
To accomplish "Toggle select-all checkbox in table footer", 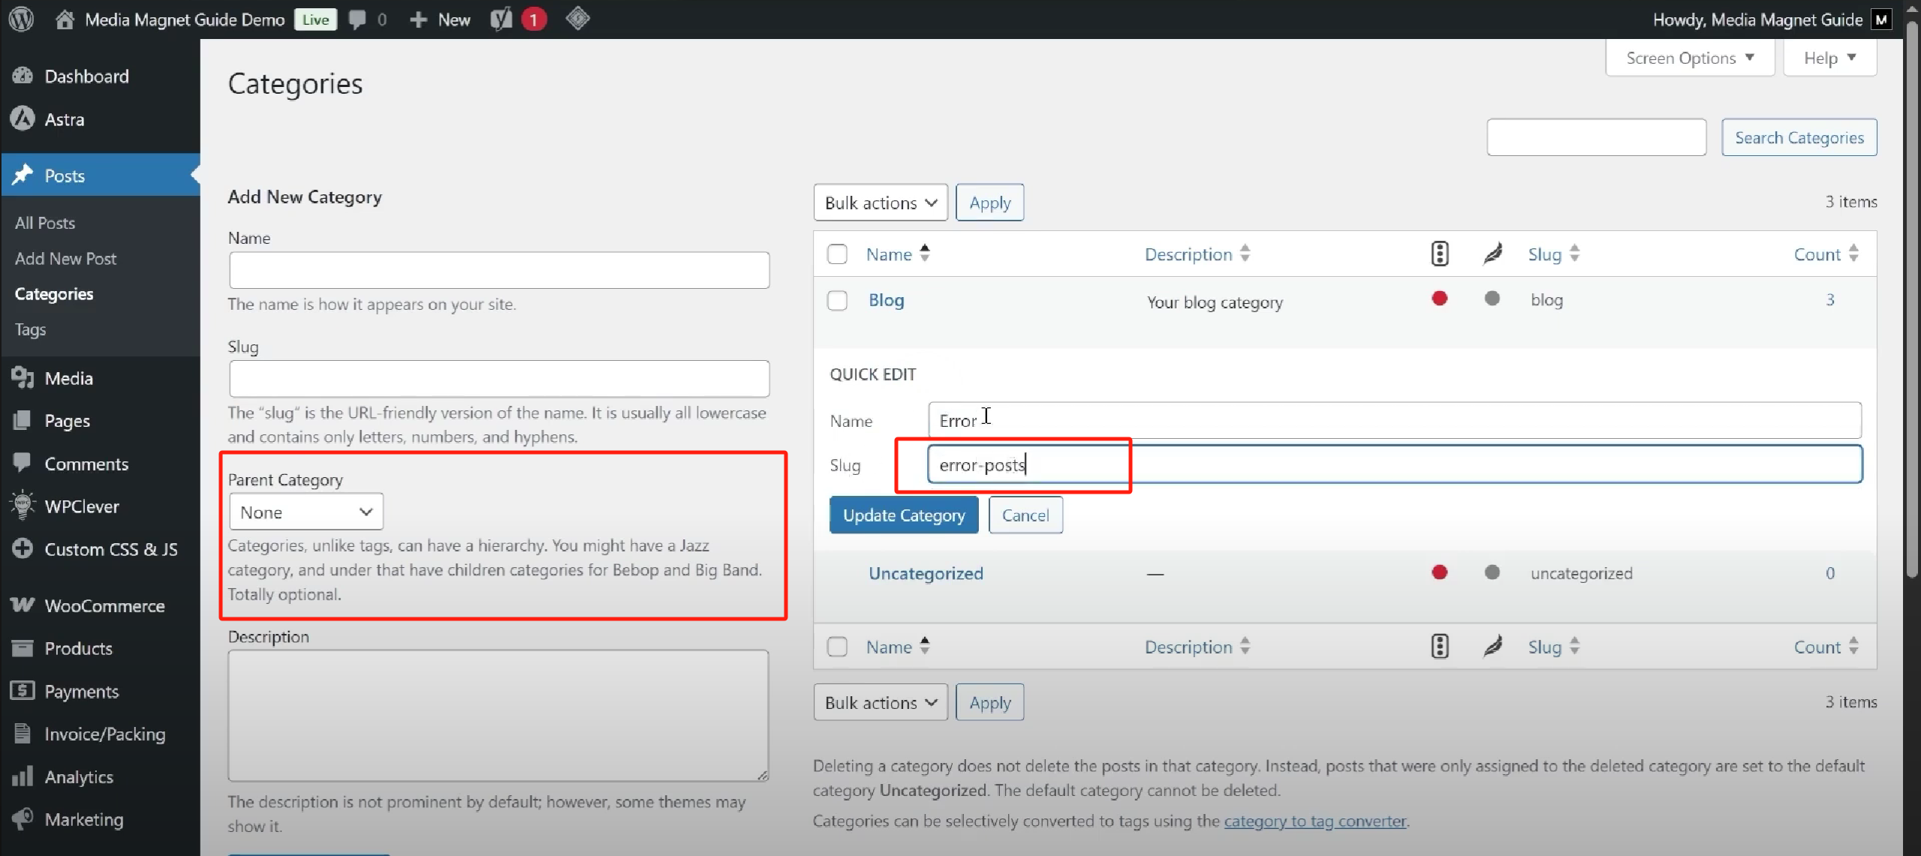I will click(x=837, y=647).
